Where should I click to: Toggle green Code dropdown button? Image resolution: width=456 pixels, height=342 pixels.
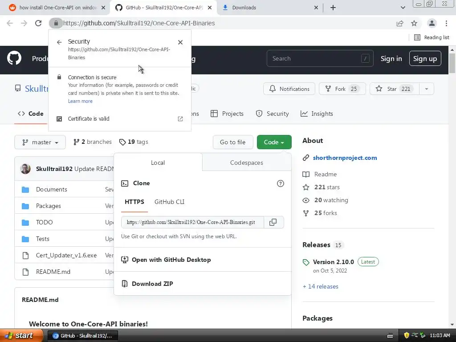274,142
